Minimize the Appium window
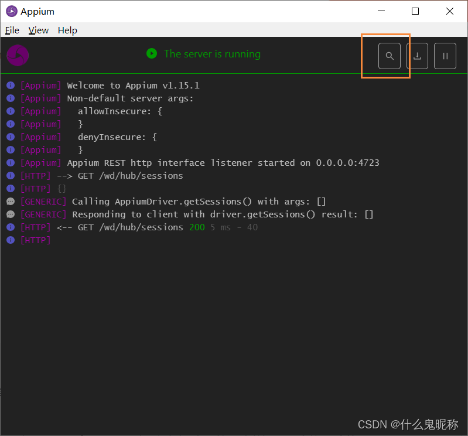This screenshot has width=468, height=436. tap(381, 11)
